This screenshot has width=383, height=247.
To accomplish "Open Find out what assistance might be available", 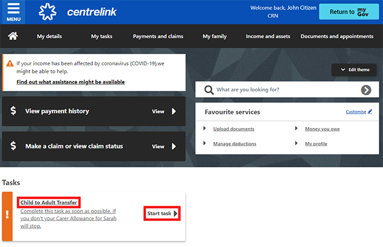I will click(x=71, y=82).
